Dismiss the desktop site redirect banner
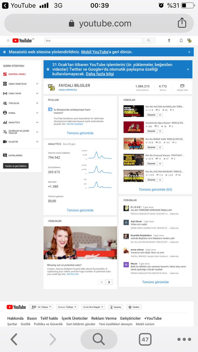Screen dimensions: 198x352 (x=189, y=52)
